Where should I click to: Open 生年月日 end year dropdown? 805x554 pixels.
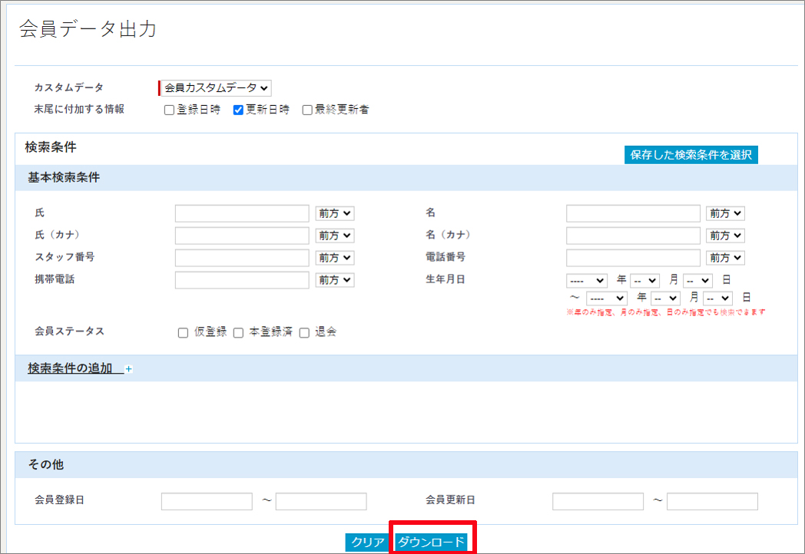tap(607, 298)
